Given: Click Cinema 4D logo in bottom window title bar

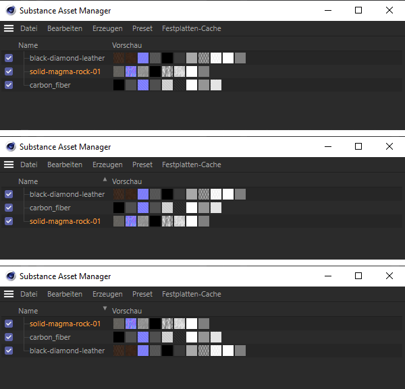Looking at the screenshot, I should 11,276.
